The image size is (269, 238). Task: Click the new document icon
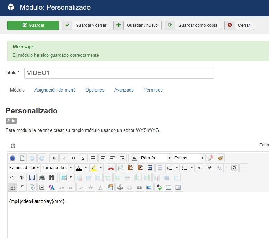(x=22, y=158)
